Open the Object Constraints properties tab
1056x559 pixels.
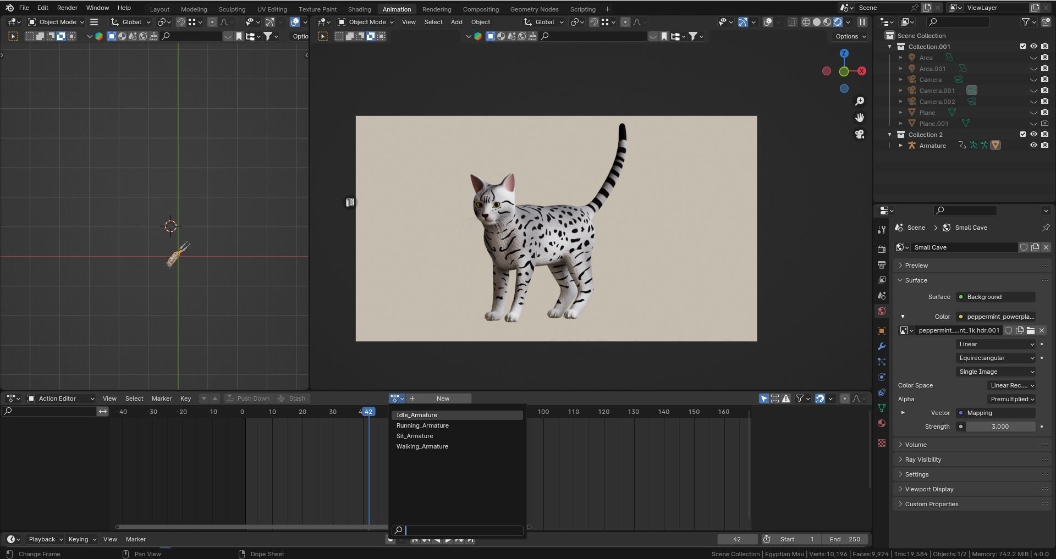882,392
